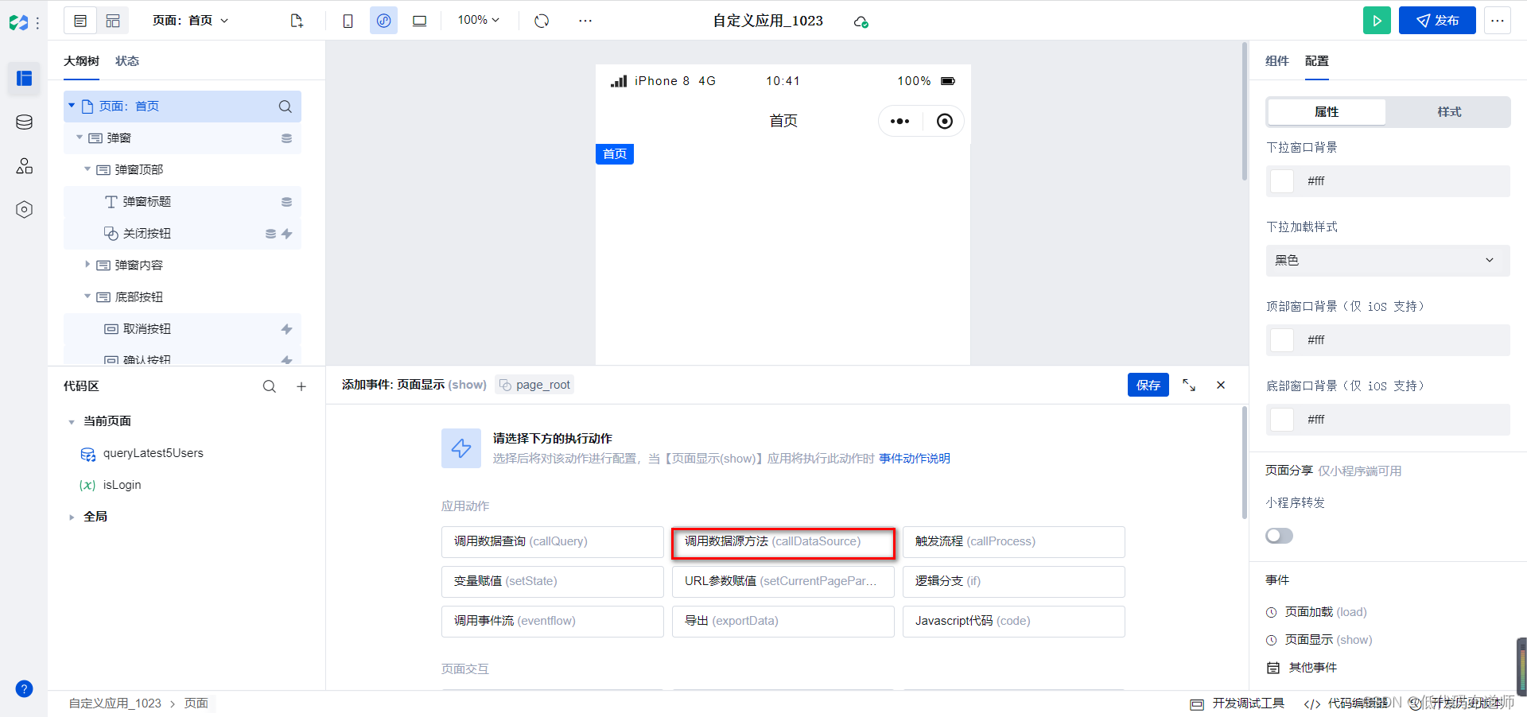Click the 顶部窗口背景 color swatch
This screenshot has height=717, width=1527.
[x=1282, y=340]
